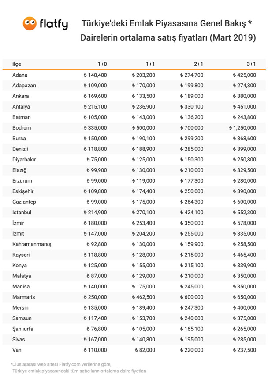This screenshot has height=382, width=268.
Task: Select the 3+1 column header
Action: 251,64
